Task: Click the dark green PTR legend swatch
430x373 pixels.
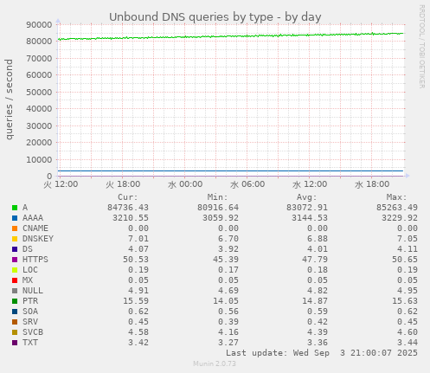Action: tap(15, 301)
